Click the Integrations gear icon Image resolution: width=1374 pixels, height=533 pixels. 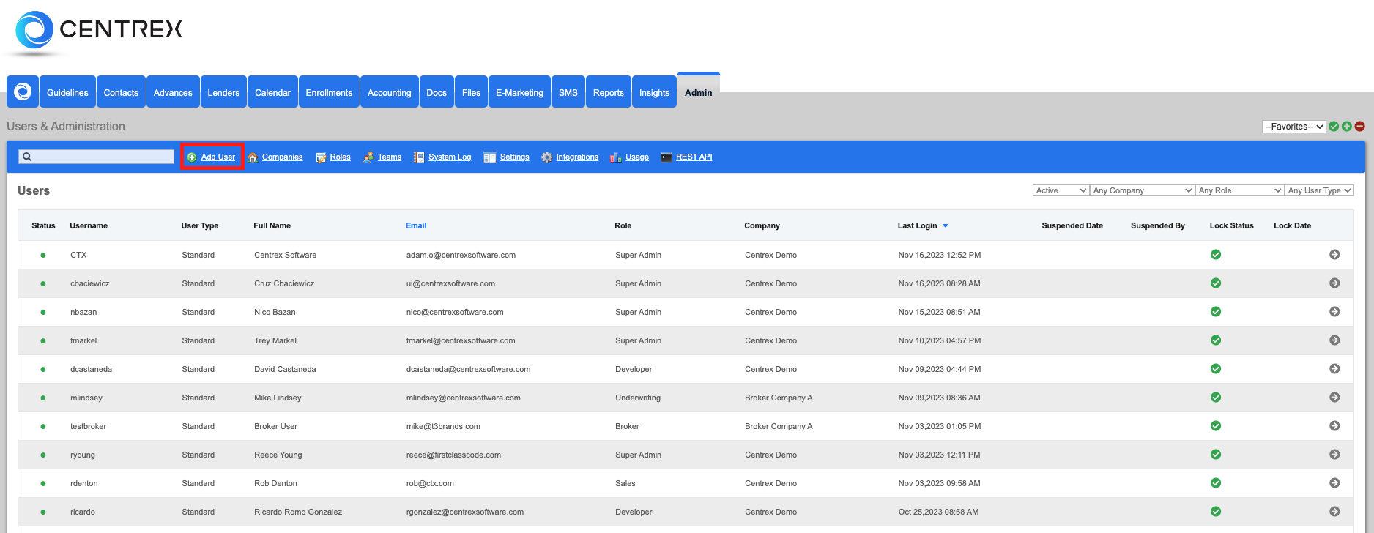546,157
